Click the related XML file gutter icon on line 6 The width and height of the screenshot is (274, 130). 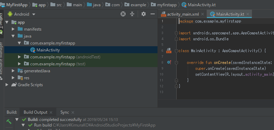click(x=169, y=51)
